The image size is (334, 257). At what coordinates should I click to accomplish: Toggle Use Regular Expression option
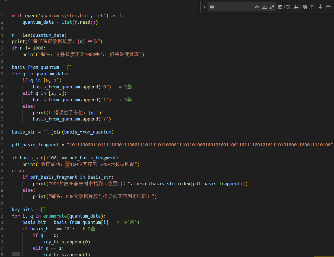tap(272, 7)
